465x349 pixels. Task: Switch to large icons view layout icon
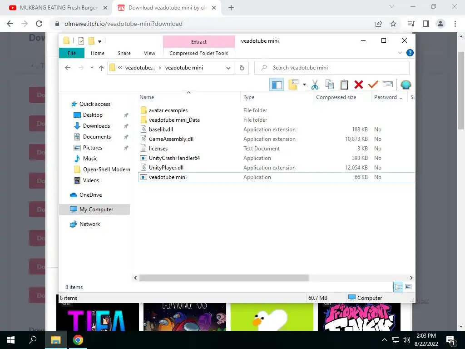click(408, 287)
